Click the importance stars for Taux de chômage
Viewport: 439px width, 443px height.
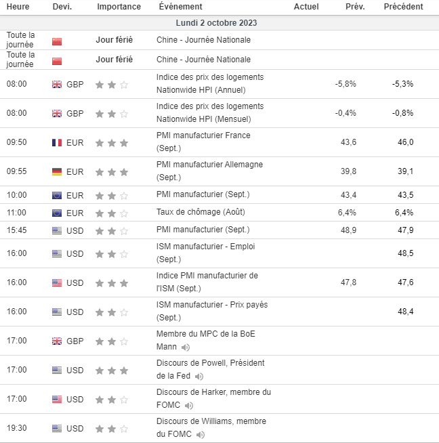(x=112, y=213)
